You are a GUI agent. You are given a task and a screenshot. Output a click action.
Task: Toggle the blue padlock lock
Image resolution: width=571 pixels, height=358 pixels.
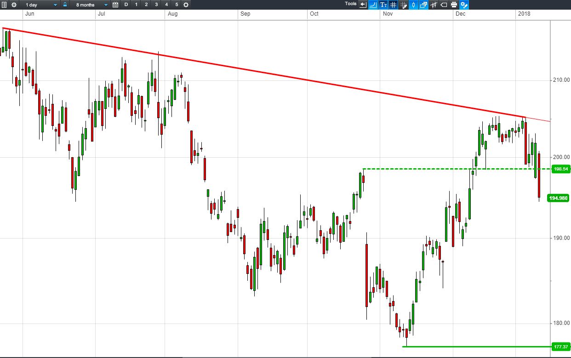coord(65,5)
